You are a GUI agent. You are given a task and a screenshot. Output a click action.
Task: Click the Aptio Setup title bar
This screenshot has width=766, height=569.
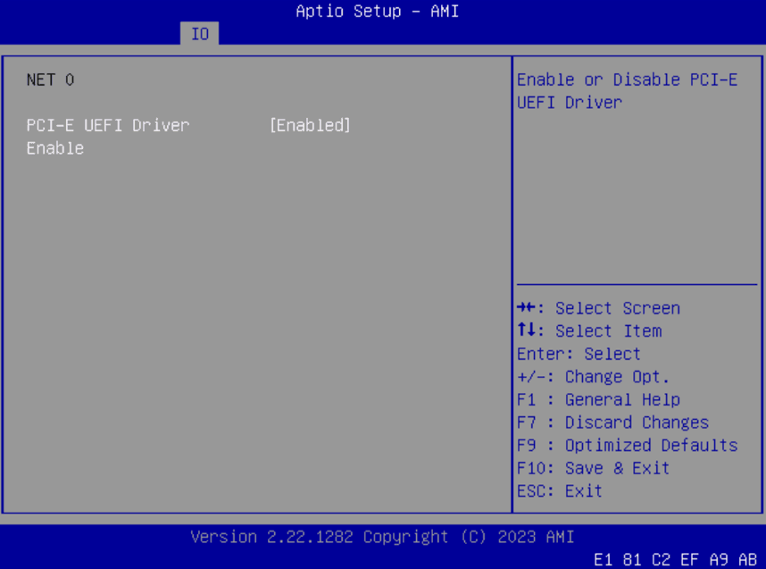[x=377, y=11]
